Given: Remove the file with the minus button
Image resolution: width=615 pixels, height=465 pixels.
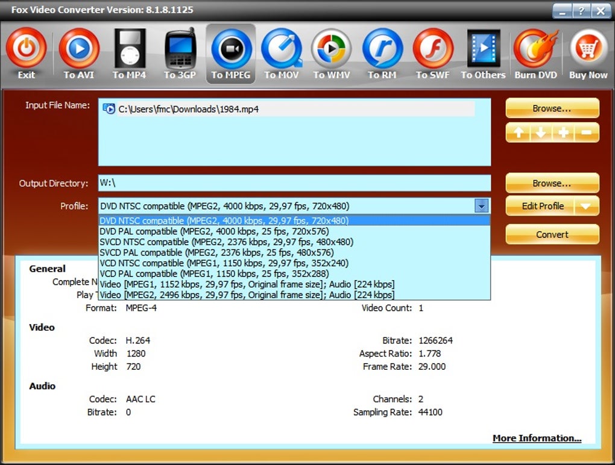Looking at the screenshot, I should tap(587, 133).
